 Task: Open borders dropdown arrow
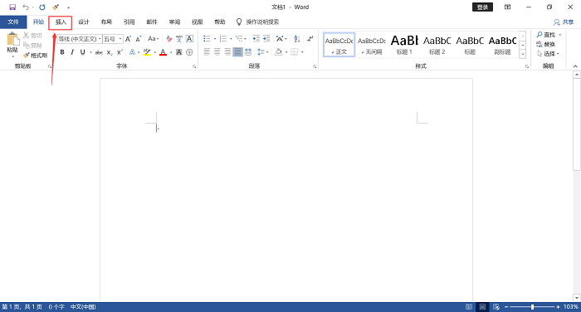tap(302, 52)
